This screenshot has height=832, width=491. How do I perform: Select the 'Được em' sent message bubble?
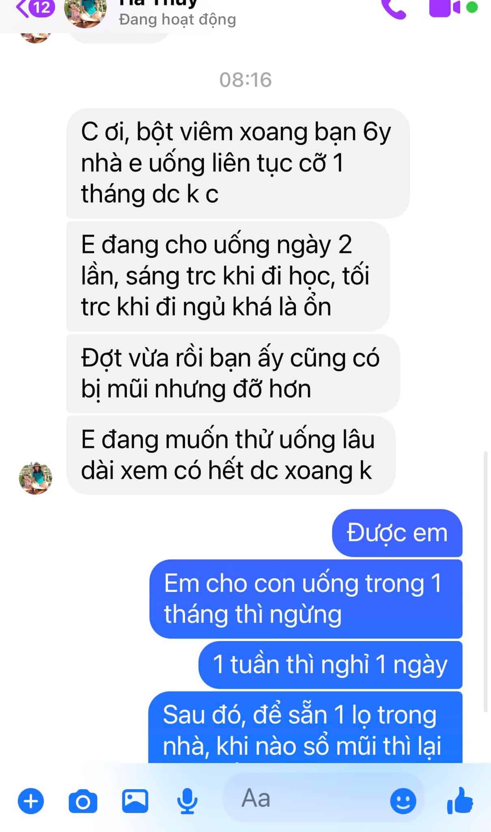coord(397,533)
